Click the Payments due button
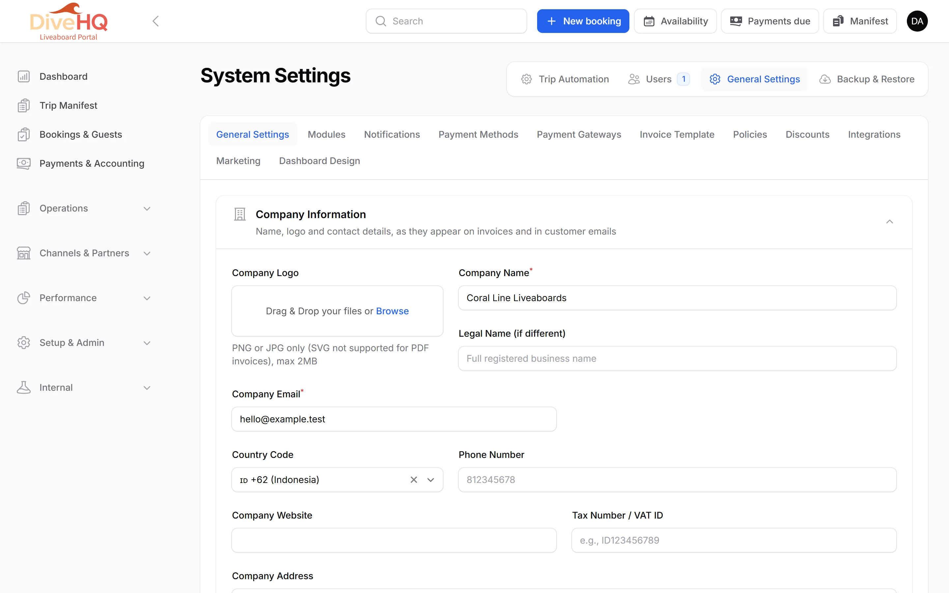The height and width of the screenshot is (593, 949). point(769,21)
